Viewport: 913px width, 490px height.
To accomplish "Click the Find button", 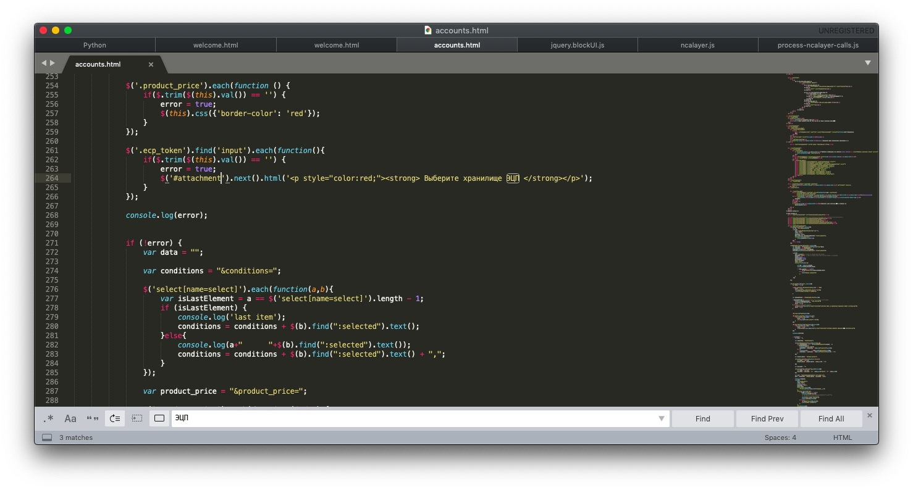I will [703, 418].
